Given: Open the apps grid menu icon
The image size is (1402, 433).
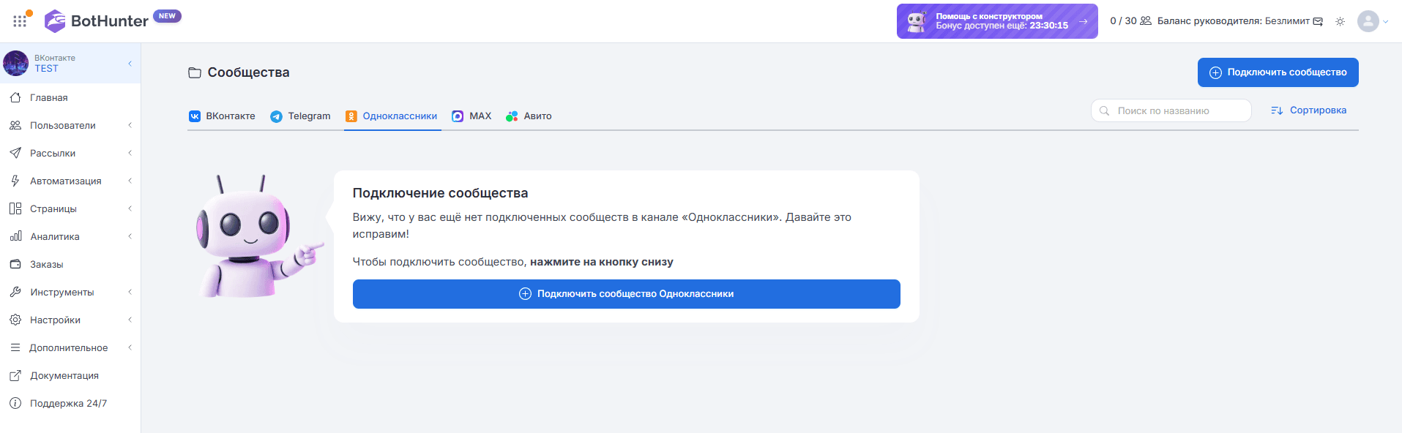Looking at the screenshot, I should [x=20, y=21].
